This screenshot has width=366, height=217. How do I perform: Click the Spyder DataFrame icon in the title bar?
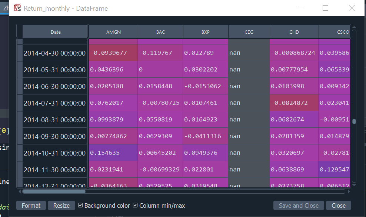pos(17,8)
